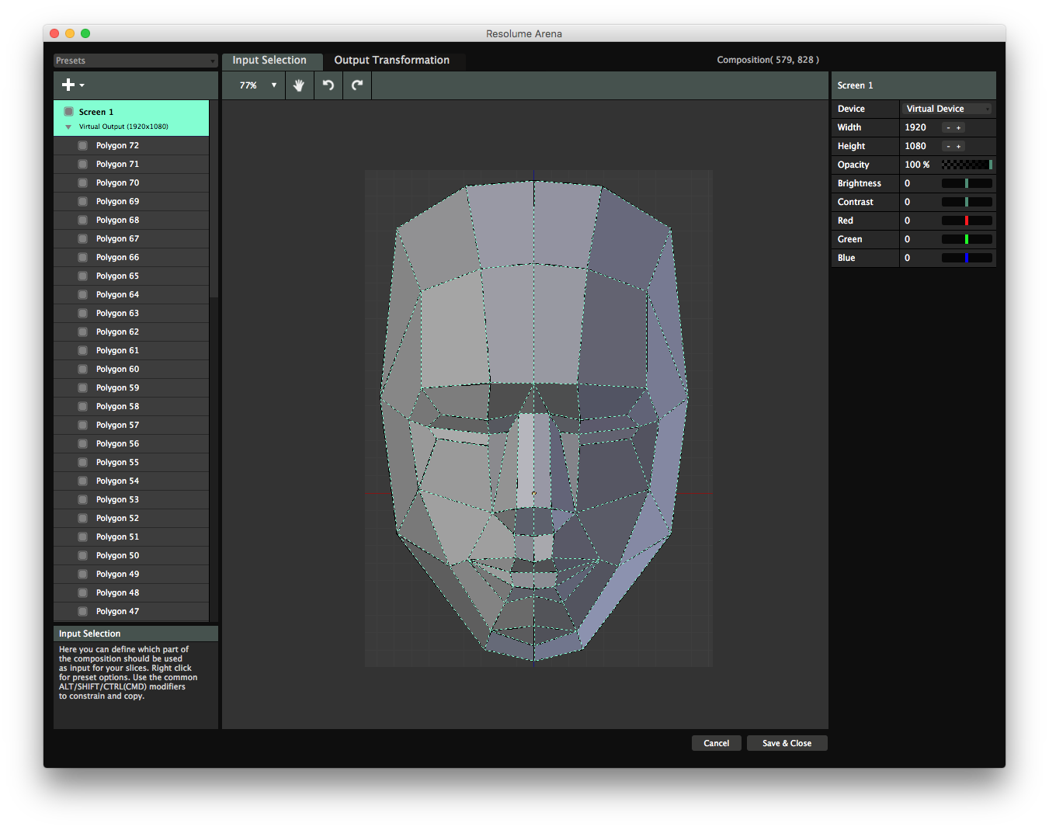Viewport: 1049px width, 830px height.
Task: Click the Save & Close button
Action: click(787, 744)
